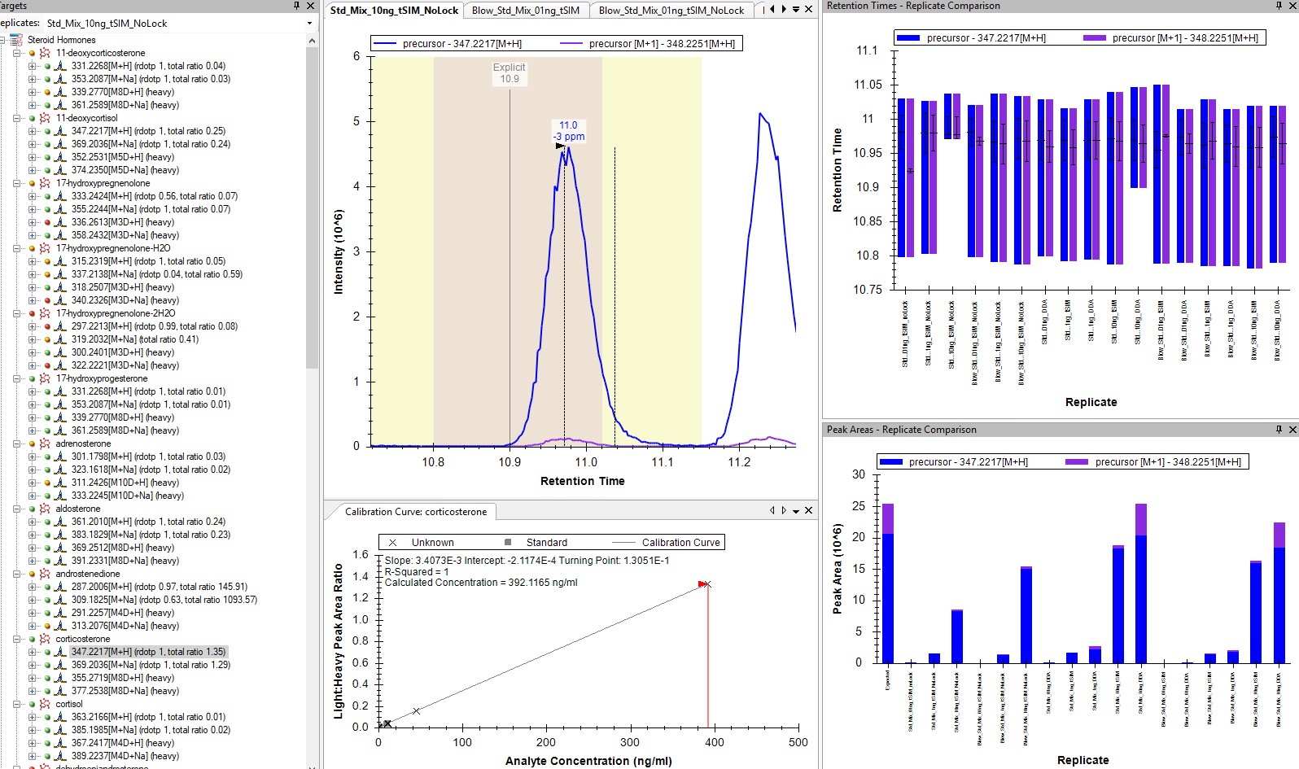Image resolution: width=1299 pixels, height=769 pixels.
Task: Toggle auto-hide pin on Retention Times panel
Action: point(1279,6)
